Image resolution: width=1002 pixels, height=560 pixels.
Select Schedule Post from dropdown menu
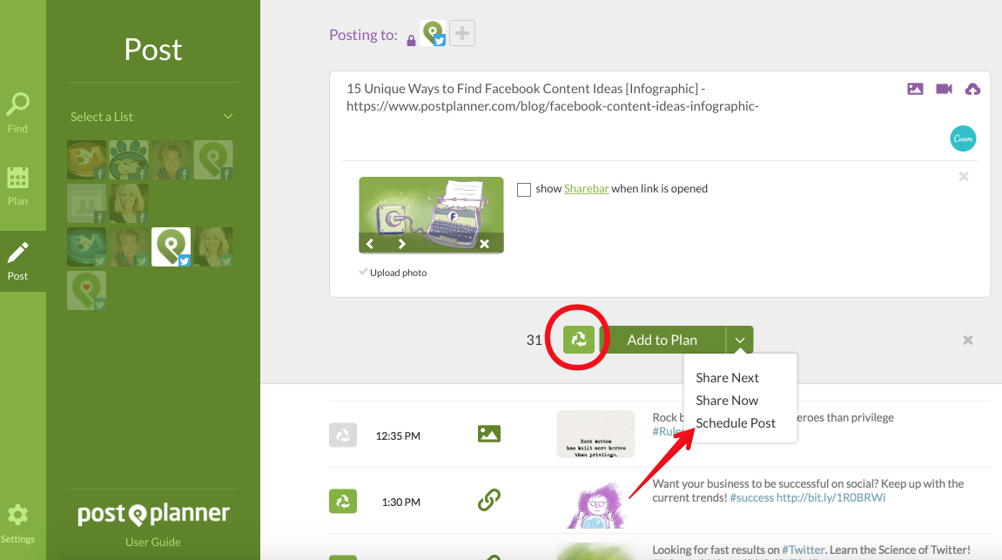[736, 423]
